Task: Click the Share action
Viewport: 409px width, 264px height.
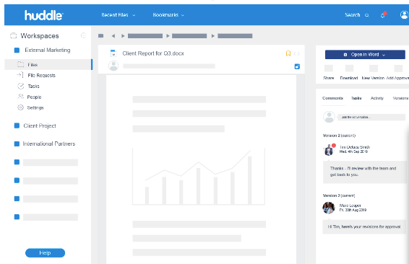Action: pyautogui.click(x=328, y=72)
